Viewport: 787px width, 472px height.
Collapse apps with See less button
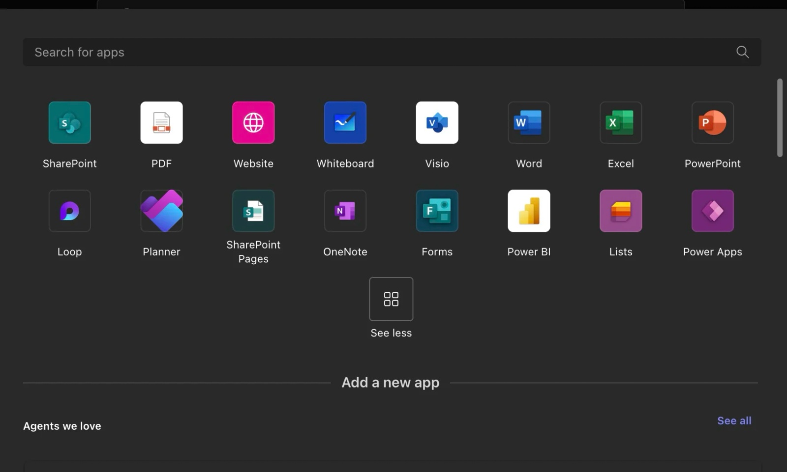(391, 299)
